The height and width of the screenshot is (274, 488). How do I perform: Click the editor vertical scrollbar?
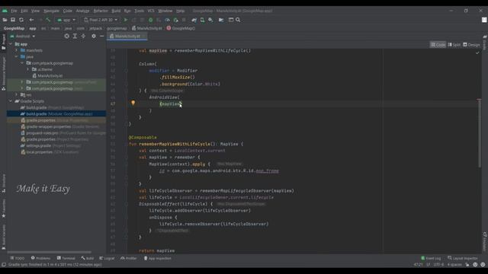[479, 134]
